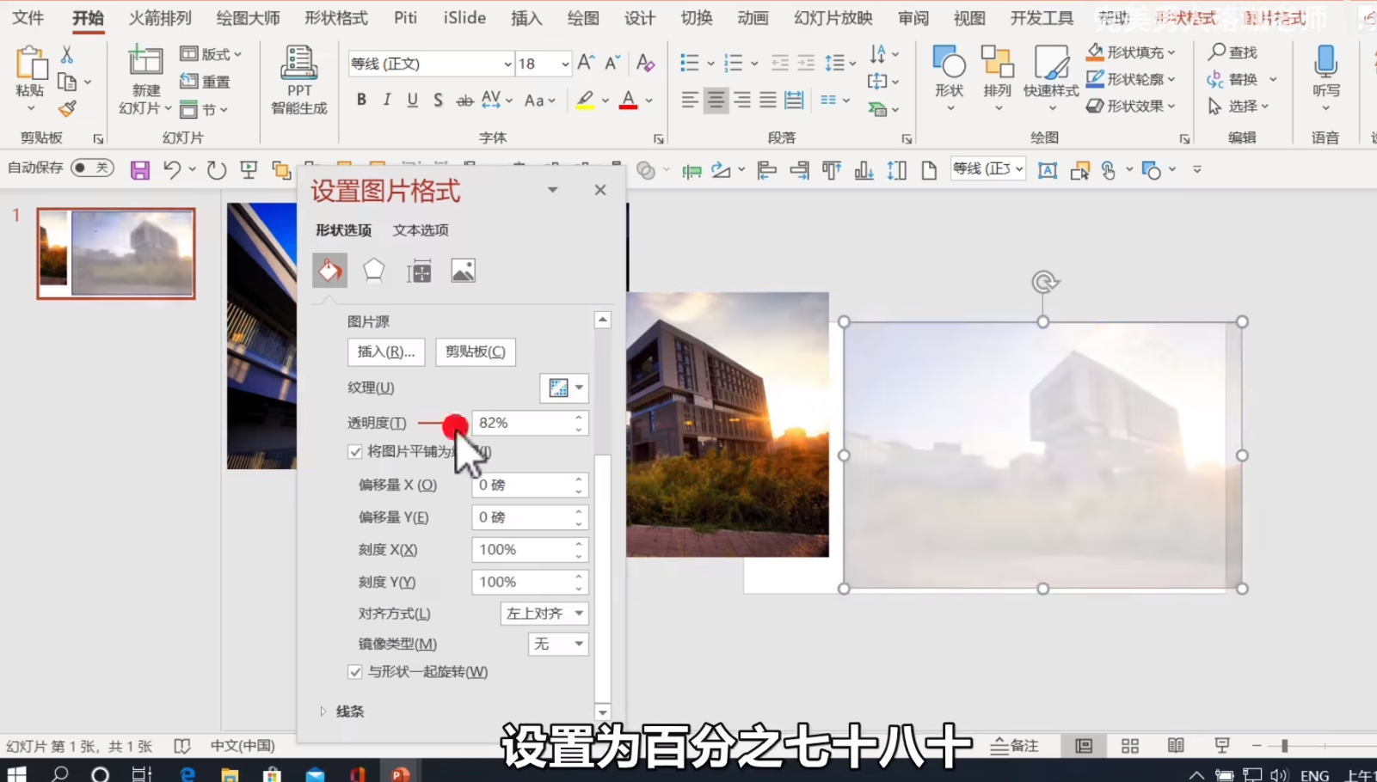
Task: Switch to the 设计 ribbon tab
Action: tap(640, 18)
